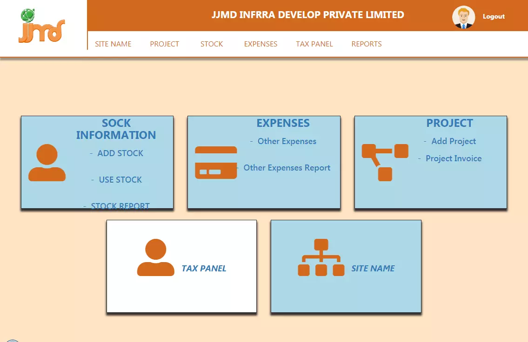This screenshot has width=528, height=342.
Task: Open the REPORTS navigation menu
Action: click(x=367, y=44)
